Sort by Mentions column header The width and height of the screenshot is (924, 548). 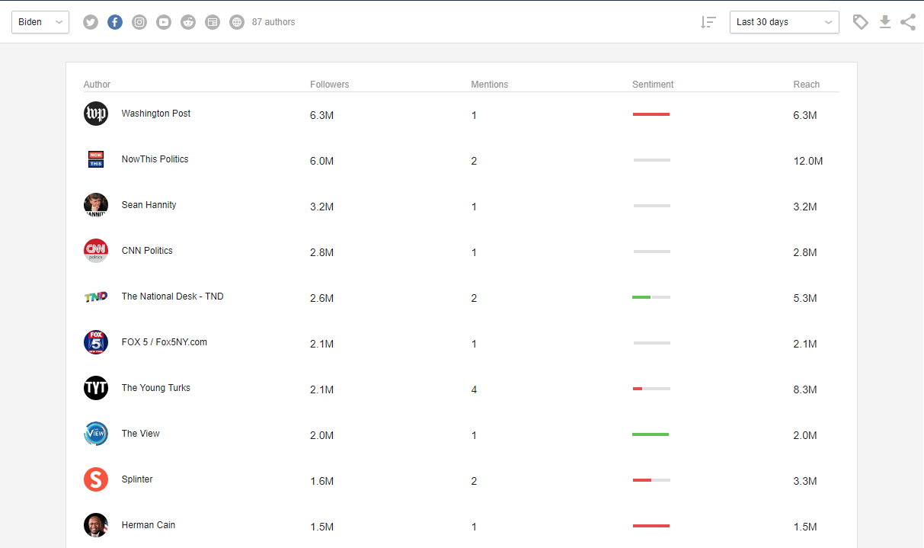[490, 85]
